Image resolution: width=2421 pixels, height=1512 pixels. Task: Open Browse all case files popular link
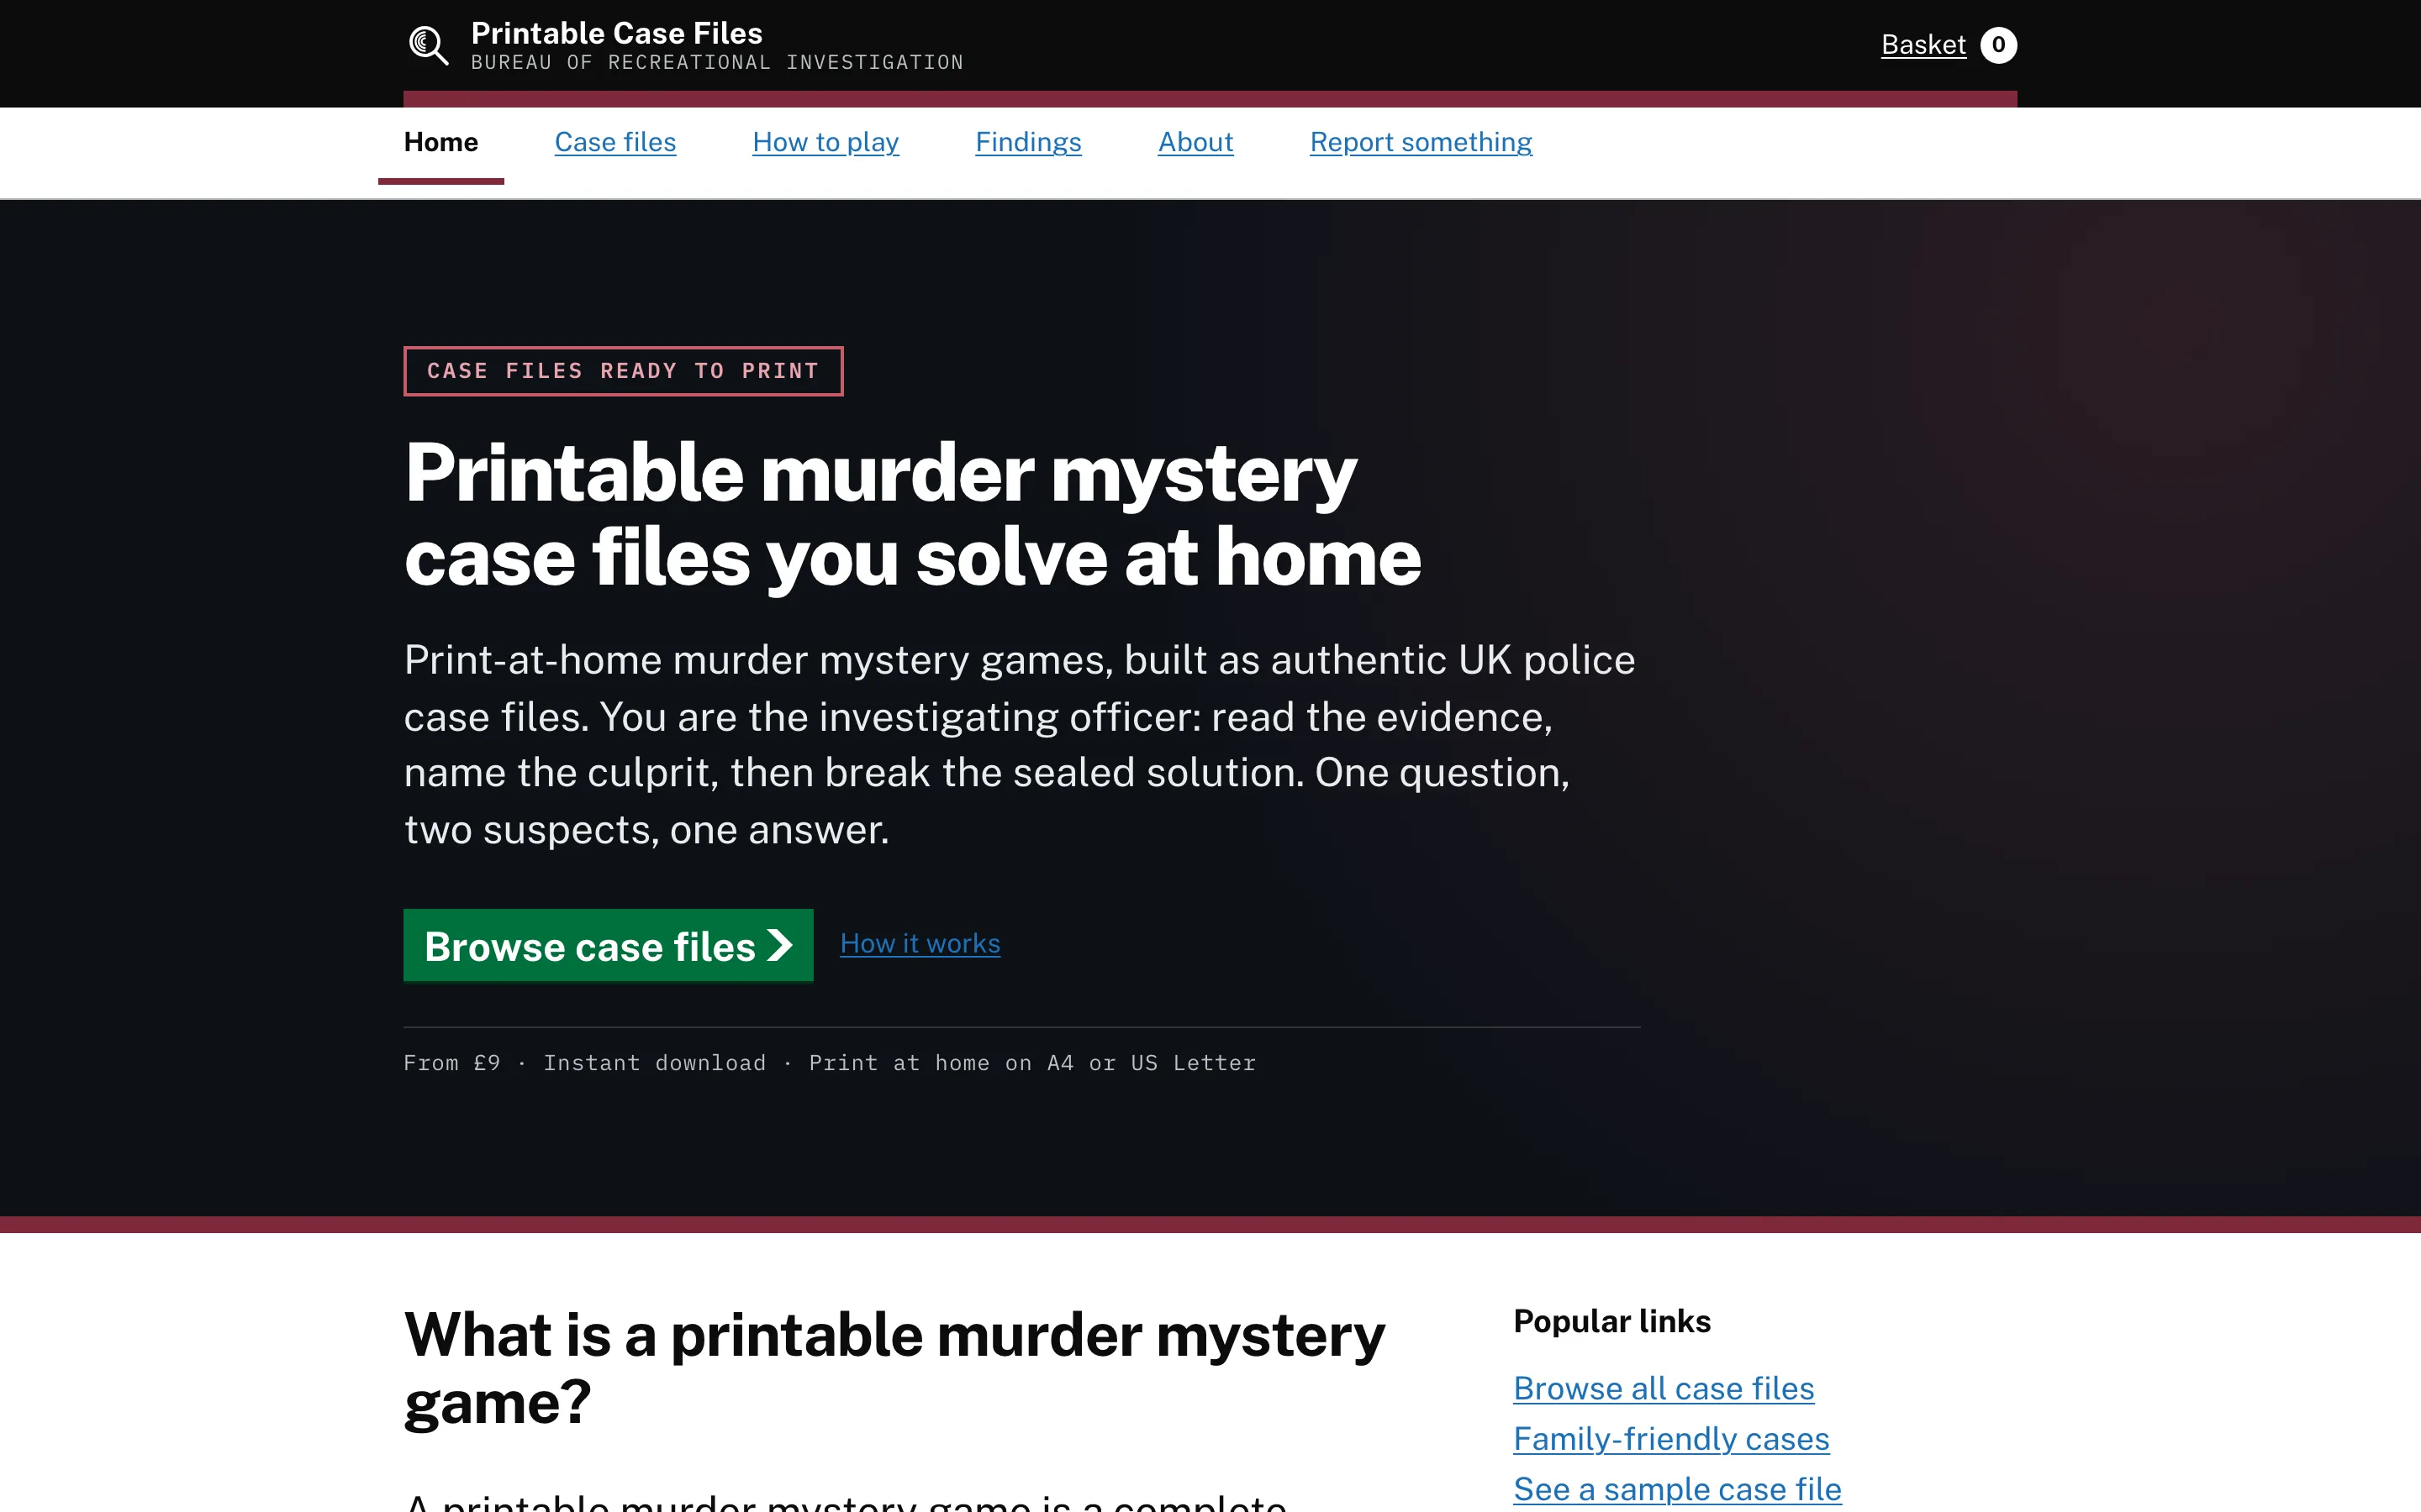(1663, 1388)
